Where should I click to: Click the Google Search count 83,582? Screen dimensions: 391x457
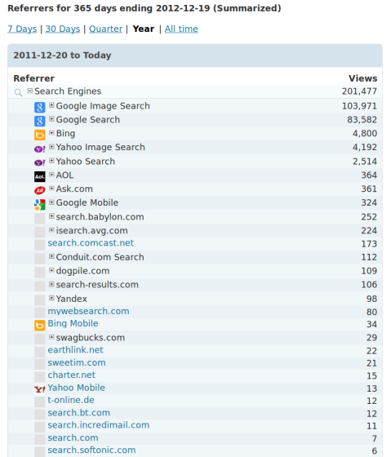362,120
